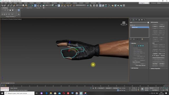Switch to the Create tab of the command panel
Image resolution: width=169 pixels, height=95 pixels.
coord(131,20)
